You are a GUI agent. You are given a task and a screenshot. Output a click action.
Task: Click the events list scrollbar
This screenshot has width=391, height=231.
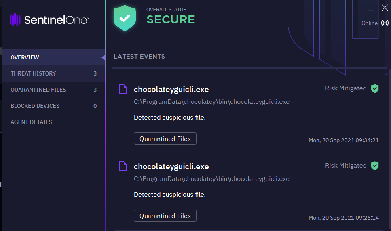point(389,149)
